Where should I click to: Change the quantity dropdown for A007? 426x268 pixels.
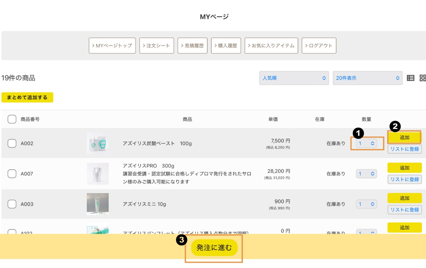pyautogui.click(x=367, y=174)
